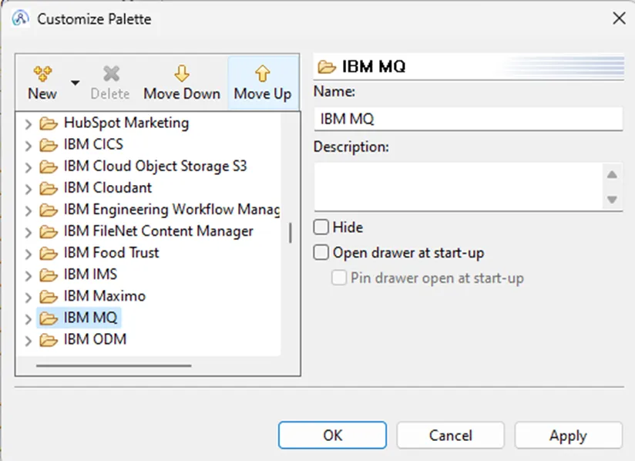Viewport: 635px width, 461px height.
Task: Select the IBM Maximo folder icon
Action: click(49, 297)
